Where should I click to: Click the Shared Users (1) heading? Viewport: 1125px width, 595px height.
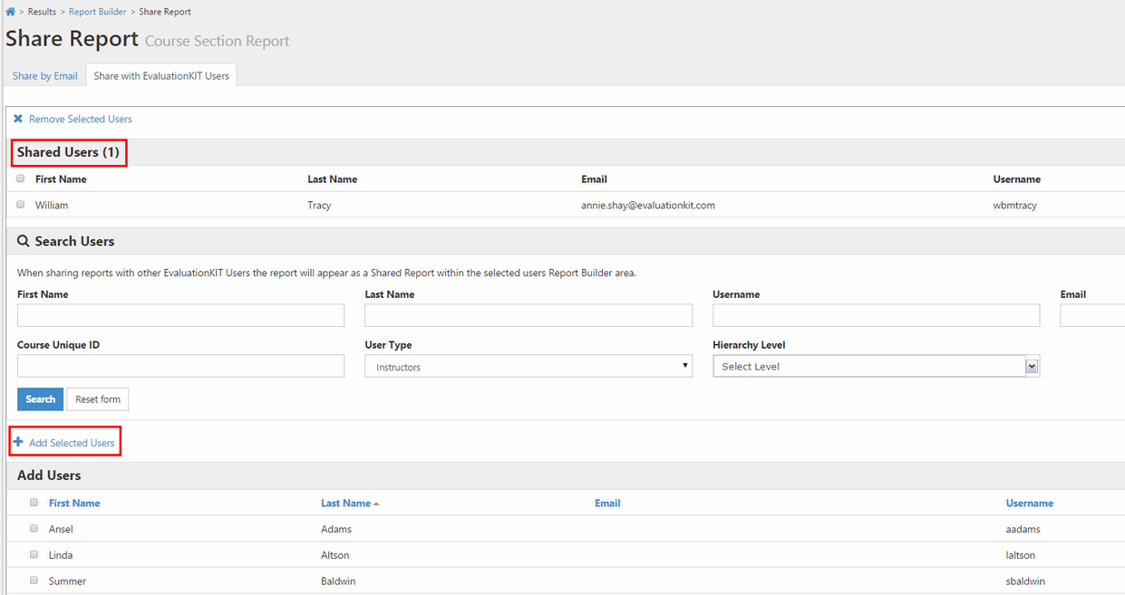pyautogui.click(x=68, y=152)
